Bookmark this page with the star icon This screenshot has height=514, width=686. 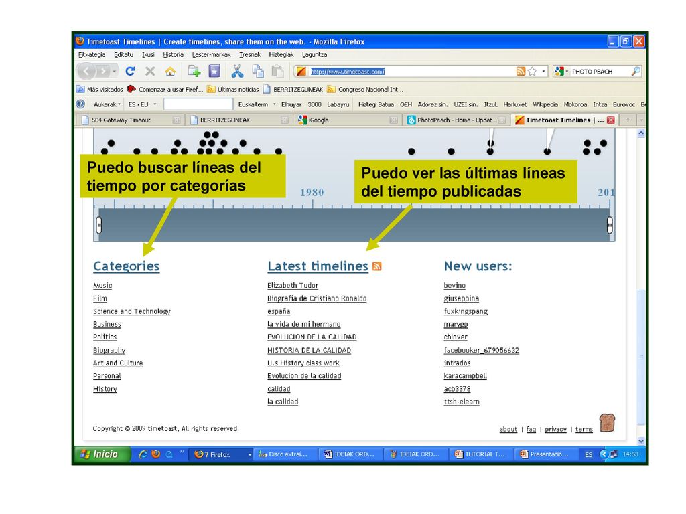point(532,71)
